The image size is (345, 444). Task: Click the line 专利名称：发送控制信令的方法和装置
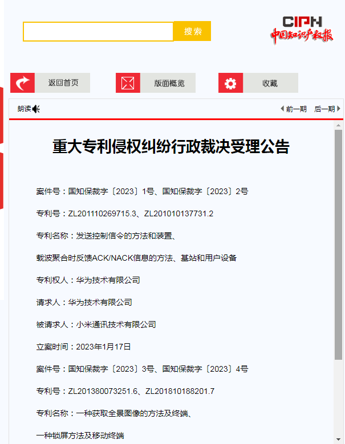[107, 236]
